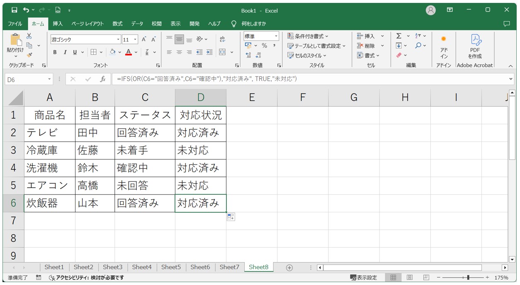The image size is (520, 285).
Task: Open the font size dropdown
Action: 135,40
